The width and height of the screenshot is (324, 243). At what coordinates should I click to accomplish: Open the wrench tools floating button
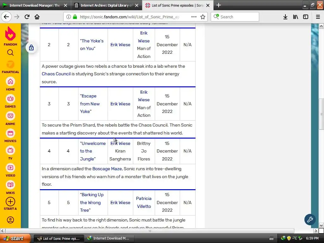pyautogui.click(x=310, y=220)
